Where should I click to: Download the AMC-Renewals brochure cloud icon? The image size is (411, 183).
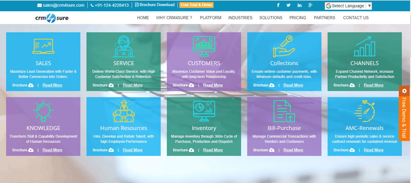click(x=352, y=150)
